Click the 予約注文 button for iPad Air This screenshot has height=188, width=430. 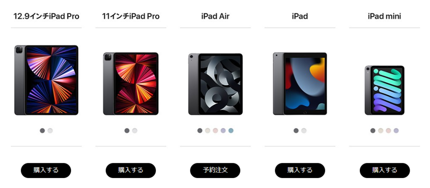[x=215, y=170]
